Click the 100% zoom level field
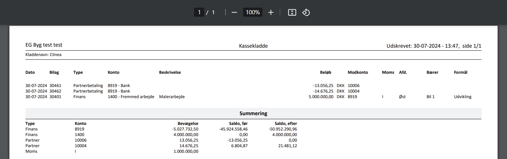Viewport: 507px width, 159px height. click(x=253, y=13)
